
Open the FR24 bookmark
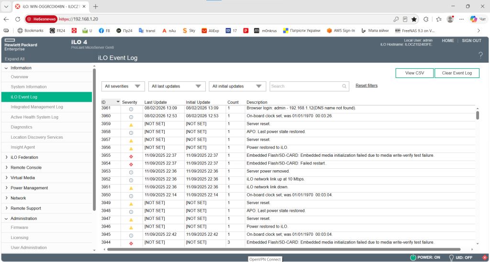tap(57, 31)
